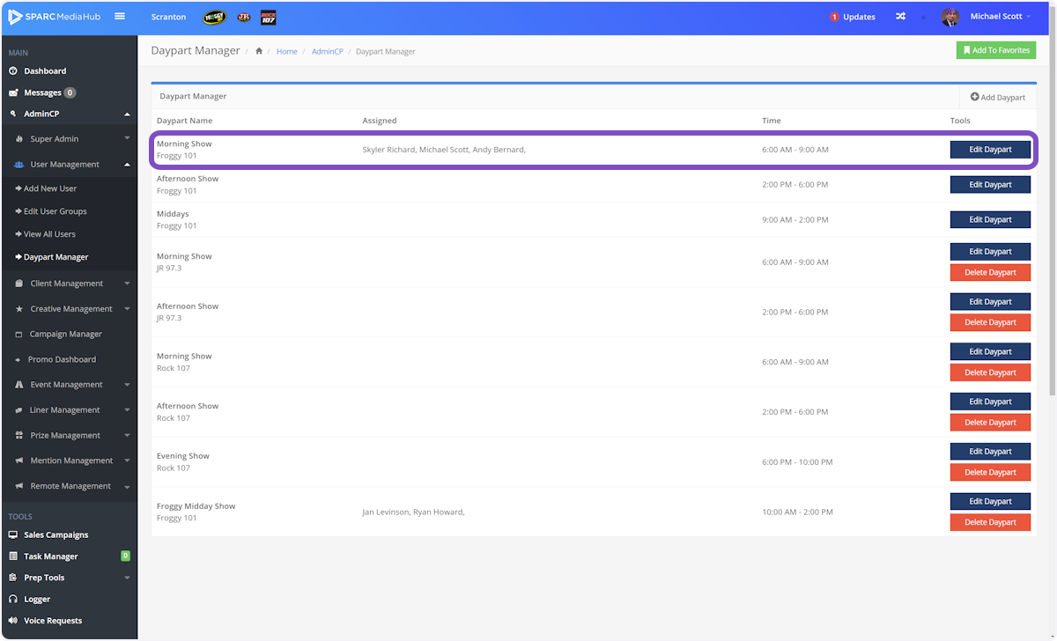This screenshot has width=1057, height=641.
Task: Edit the Froggy 101 Morning Show daypart
Action: coord(990,150)
